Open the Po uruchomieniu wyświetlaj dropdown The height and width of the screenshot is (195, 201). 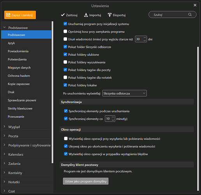(125, 93)
